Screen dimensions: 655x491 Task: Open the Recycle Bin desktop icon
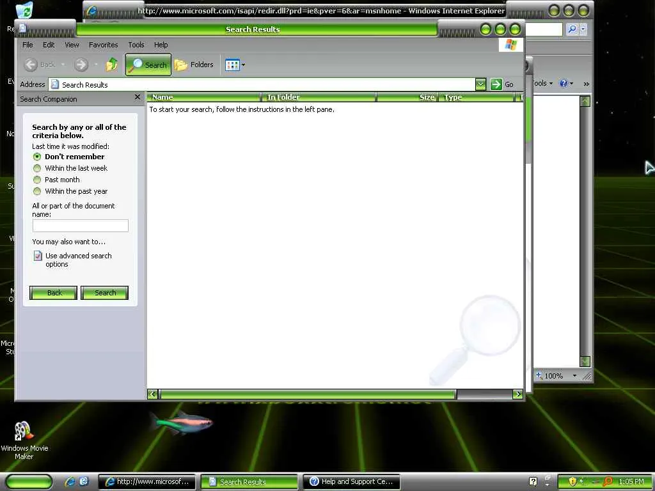tap(24, 10)
